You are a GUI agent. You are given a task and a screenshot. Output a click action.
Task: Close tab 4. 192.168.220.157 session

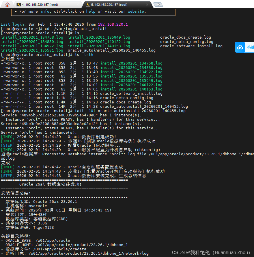click(x=78, y=5)
